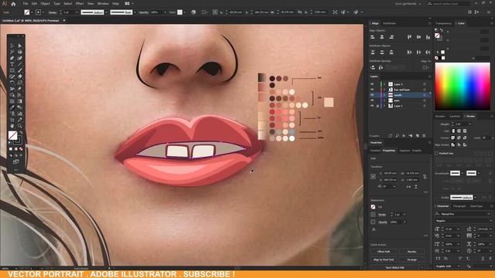Screen dimensions: 495x278
Task: Close the Untitled document tab
Action: tap(64, 21)
